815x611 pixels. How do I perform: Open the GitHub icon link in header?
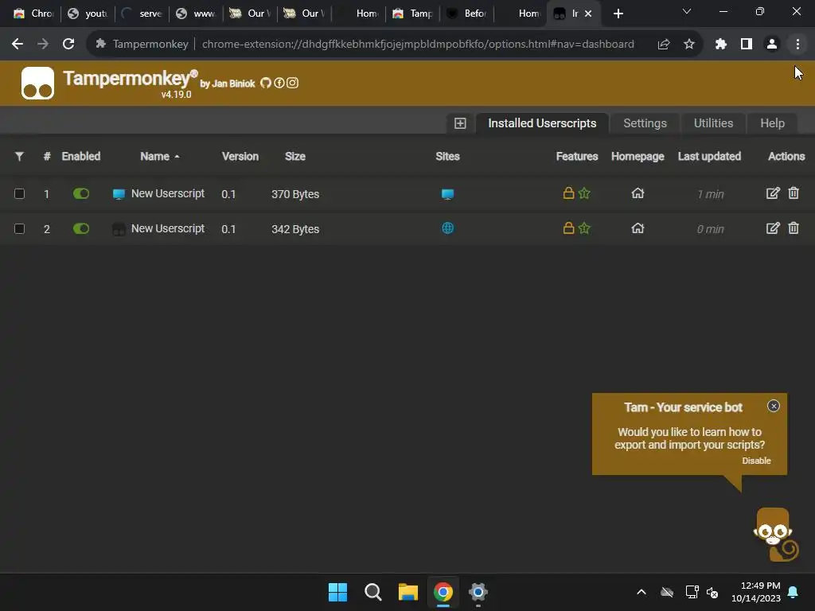(x=266, y=83)
